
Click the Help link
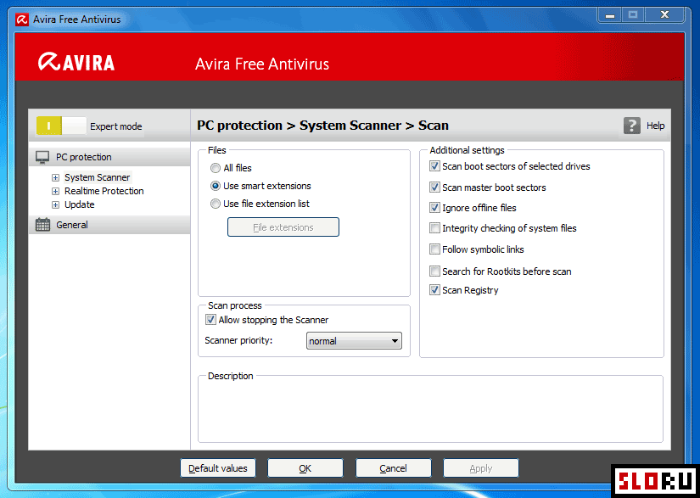[x=655, y=126]
